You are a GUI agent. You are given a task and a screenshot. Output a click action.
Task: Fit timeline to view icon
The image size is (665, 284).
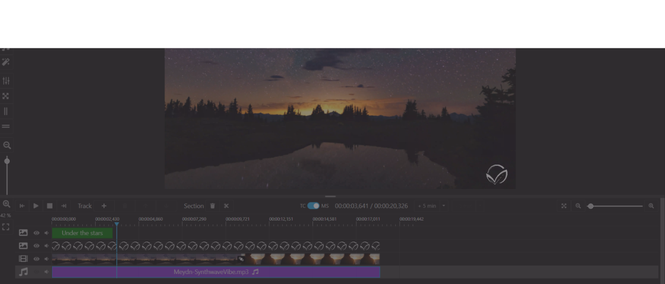click(564, 206)
